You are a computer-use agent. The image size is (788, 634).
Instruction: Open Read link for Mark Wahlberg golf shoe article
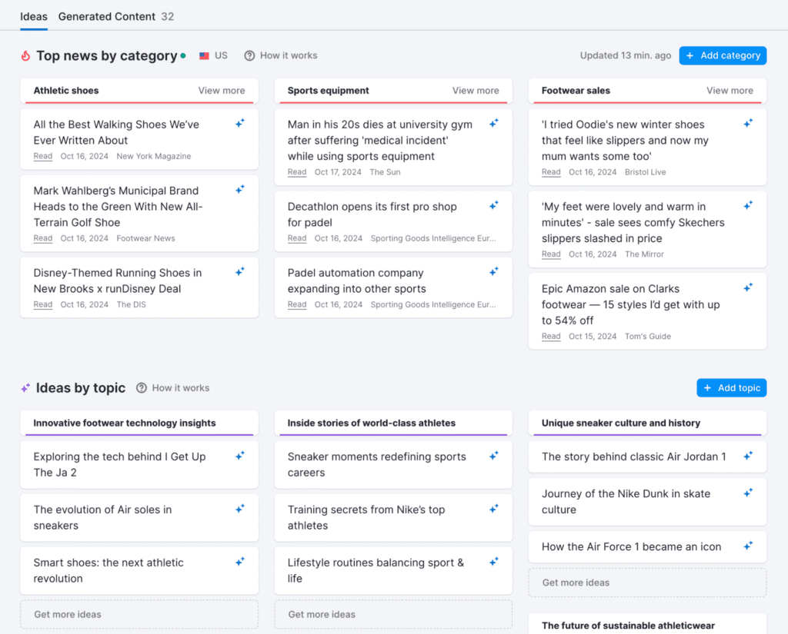[x=43, y=238]
